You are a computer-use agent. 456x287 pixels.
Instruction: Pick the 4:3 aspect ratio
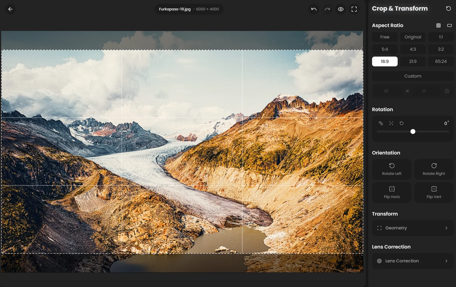click(x=413, y=49)
